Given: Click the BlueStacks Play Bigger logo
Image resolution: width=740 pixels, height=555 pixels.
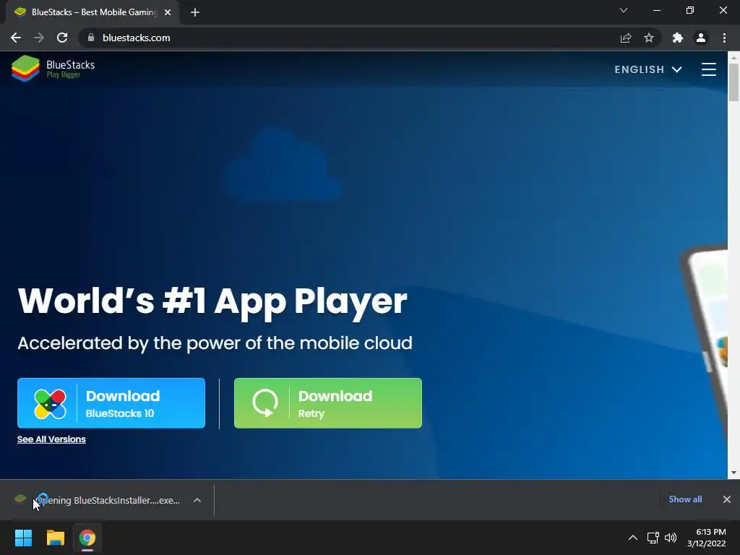Looking at the screenshot, I should [53, 69].
